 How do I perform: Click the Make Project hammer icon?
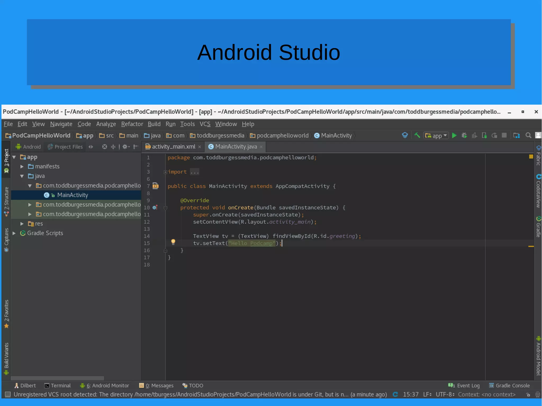pos(417,135)
